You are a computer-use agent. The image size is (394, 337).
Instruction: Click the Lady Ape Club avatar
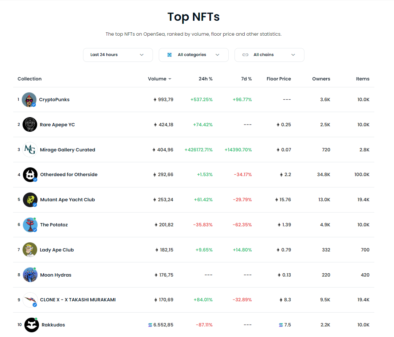coord(30,250)
